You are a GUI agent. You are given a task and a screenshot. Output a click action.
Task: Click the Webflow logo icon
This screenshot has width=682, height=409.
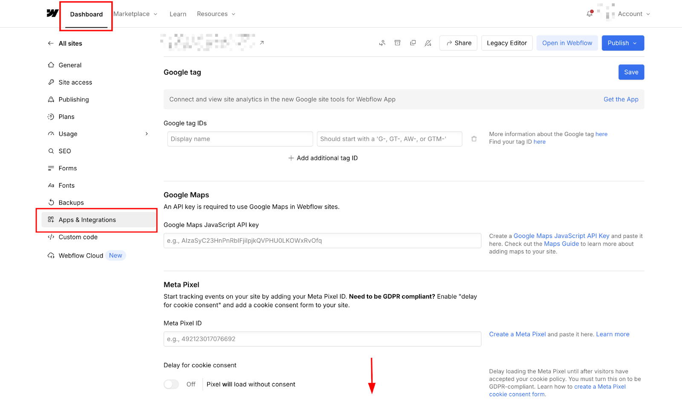tap(52, 13)
